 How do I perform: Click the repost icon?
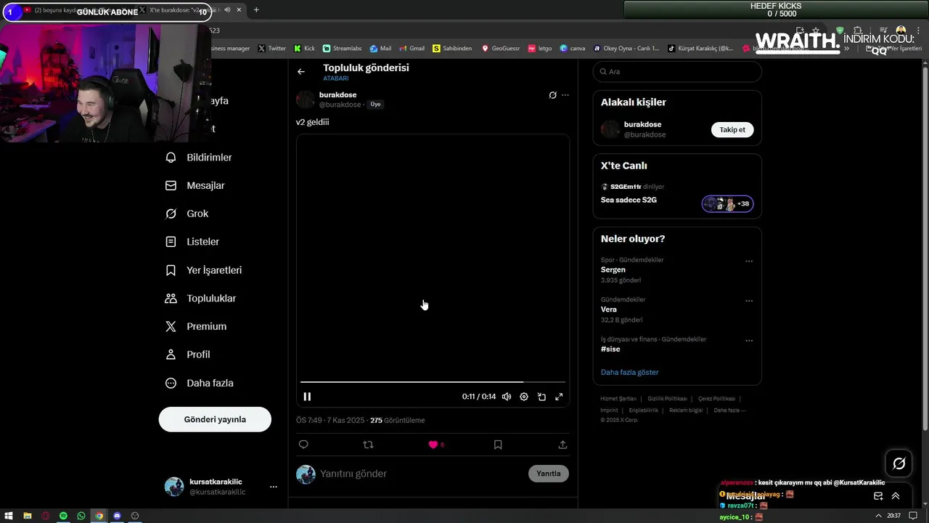368,445
